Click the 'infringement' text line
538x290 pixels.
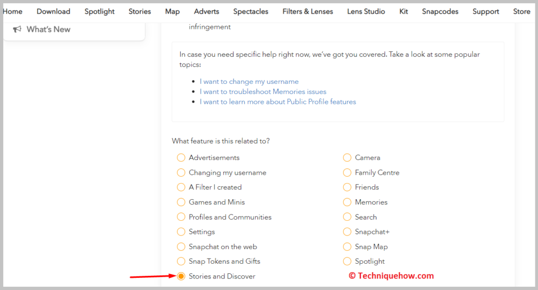click(x=210, y=27)
